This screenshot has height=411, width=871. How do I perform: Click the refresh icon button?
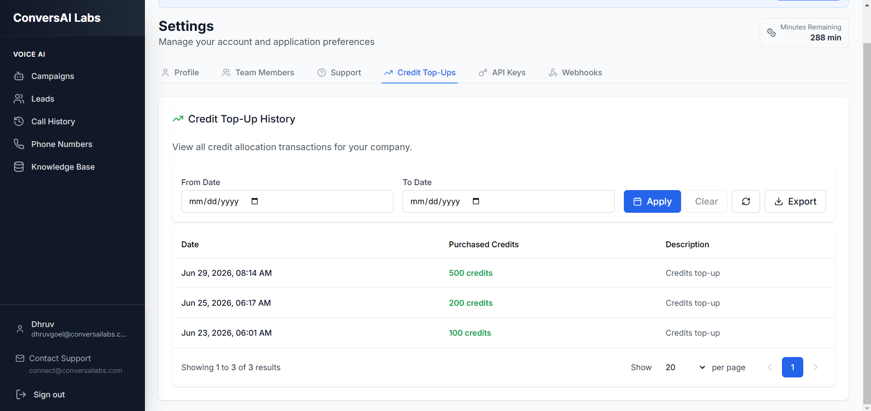coord(746,201)
